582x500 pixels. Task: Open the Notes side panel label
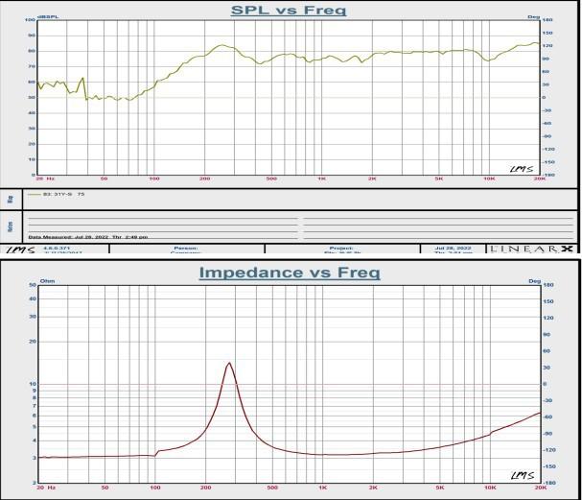(10, 226)
